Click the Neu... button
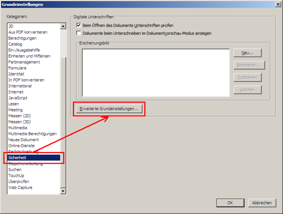The image size is (283, 214). (x=247, y=53)
